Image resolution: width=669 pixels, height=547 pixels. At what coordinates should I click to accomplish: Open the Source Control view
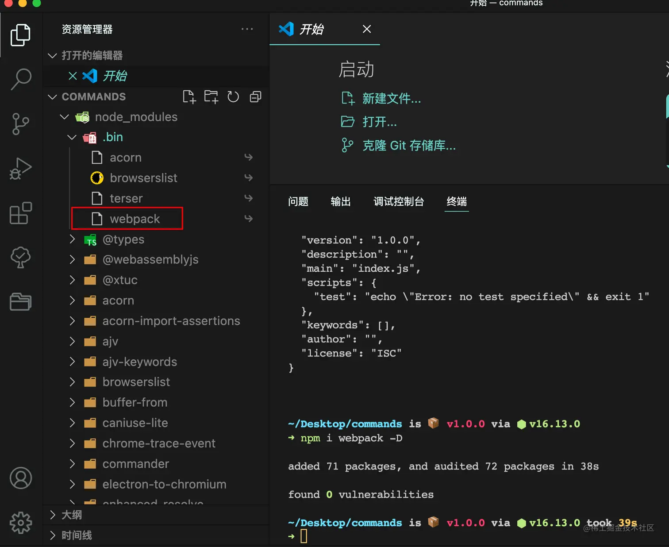click(21, 124)
